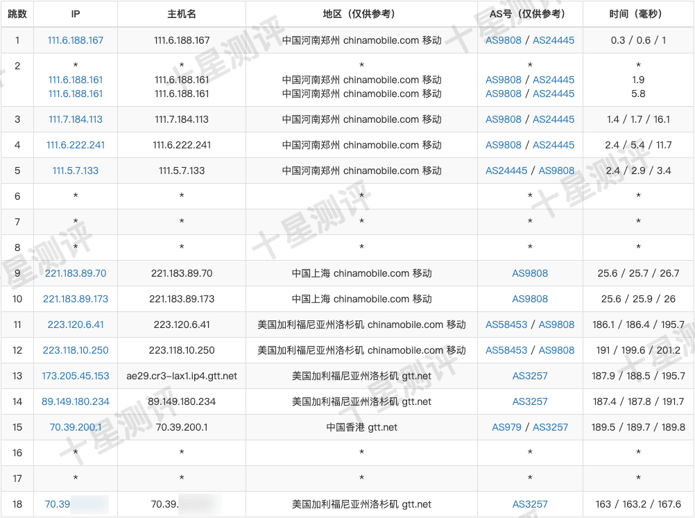
Task: Click the AS9808 link in the hop 12 row
Action: [x=557, y=350]
